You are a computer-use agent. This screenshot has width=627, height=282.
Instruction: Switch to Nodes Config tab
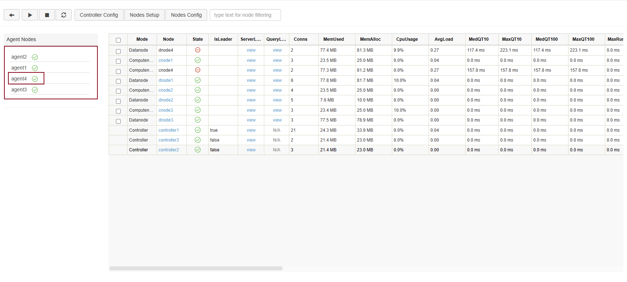pos(186,15)
